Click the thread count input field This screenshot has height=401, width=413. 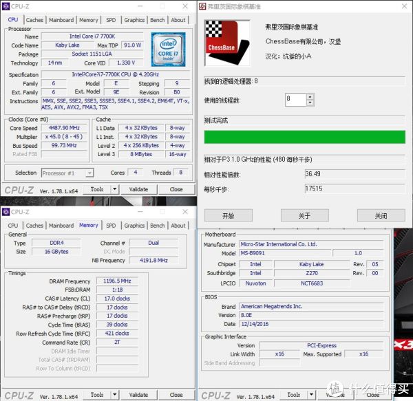(296, 100)
